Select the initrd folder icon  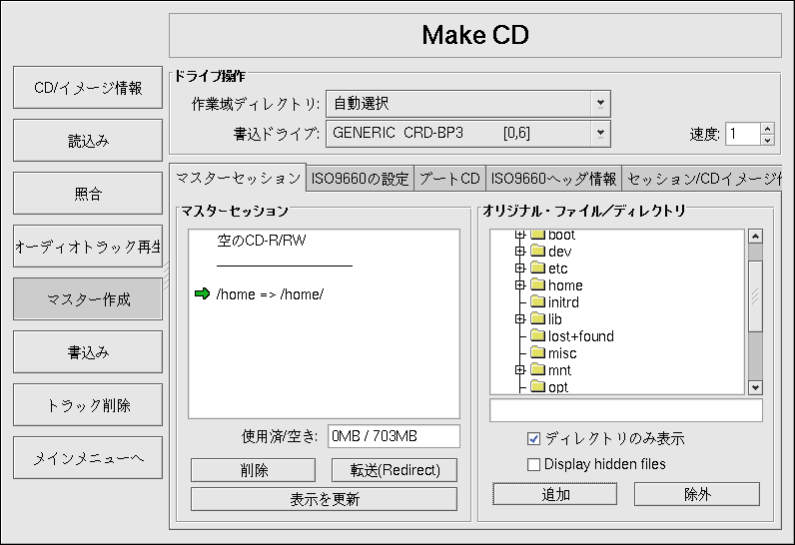pyautogui.click(x=537, y=302)
